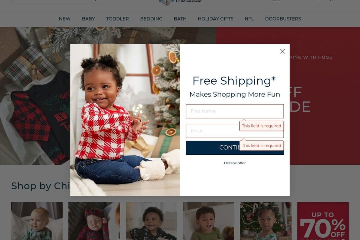Select the girl by Christmas tree thumbnail
Screen dimensions: 360x240
pos(266,221)
